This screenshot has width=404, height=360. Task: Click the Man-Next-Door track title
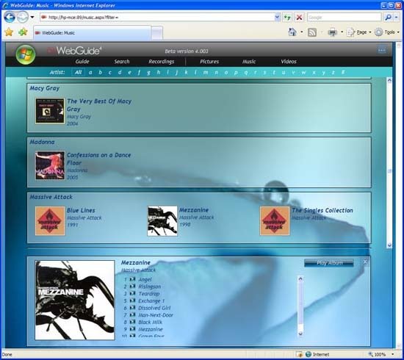156,315
